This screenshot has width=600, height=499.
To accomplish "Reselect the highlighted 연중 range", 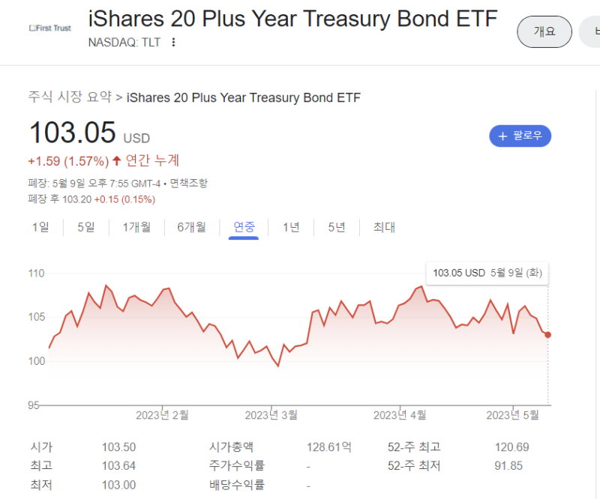I will (243, 227).
